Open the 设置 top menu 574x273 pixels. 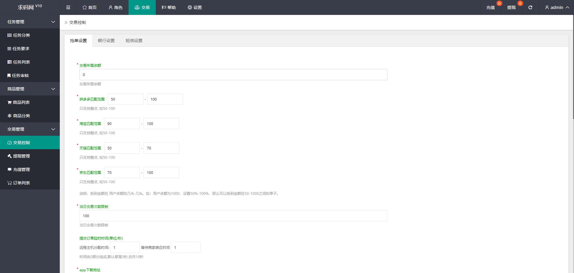pos(195,7)
